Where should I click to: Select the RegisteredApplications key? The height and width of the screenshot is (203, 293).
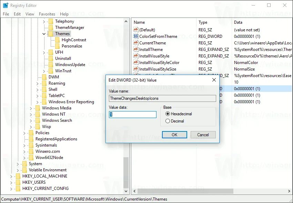[x=56, y=139]
